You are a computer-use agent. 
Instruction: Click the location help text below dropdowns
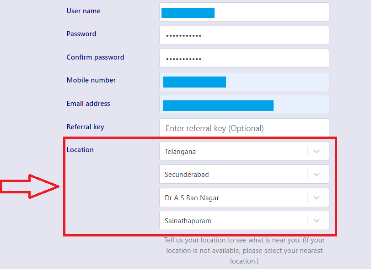pos(244,251)
